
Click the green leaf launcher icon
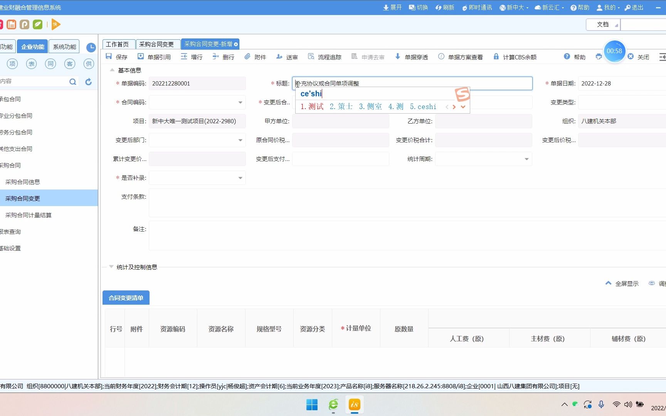click(37, 24)
